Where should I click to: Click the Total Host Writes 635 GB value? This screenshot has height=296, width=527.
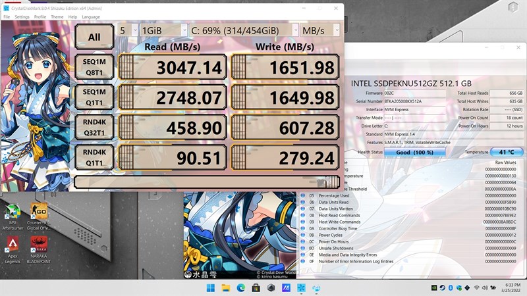(507, 101)
